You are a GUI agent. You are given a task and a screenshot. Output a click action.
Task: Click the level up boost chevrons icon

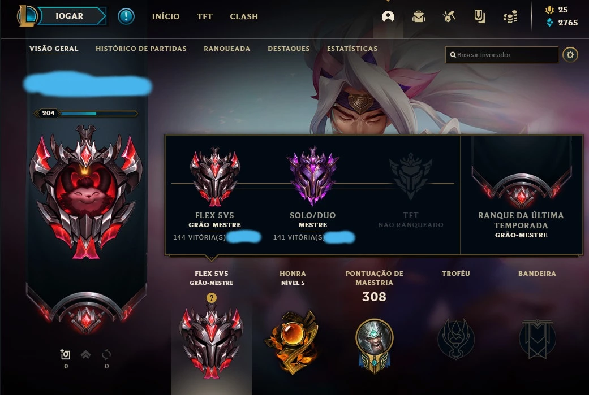[x=85, y=354]
